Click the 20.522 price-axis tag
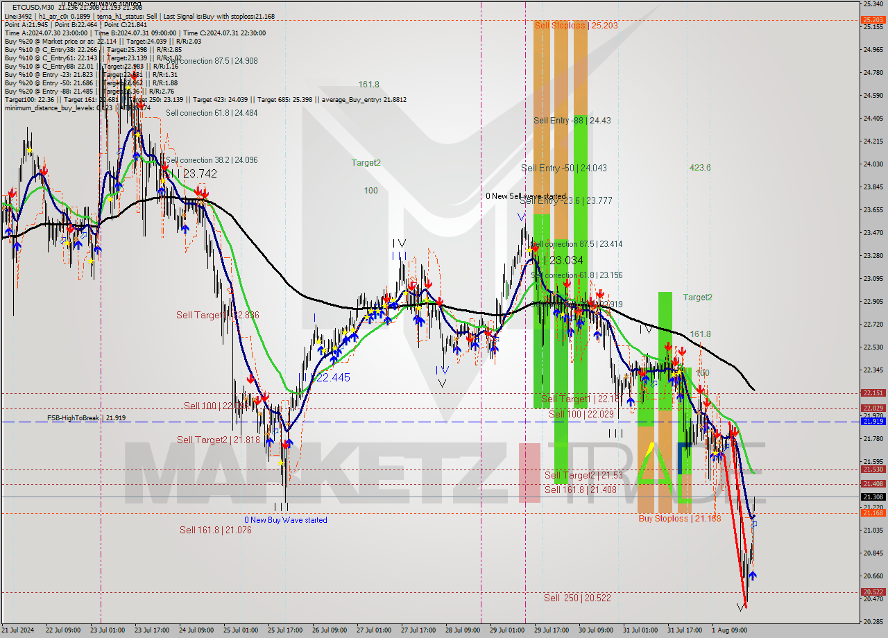888x638 pixels. click(x=873, y=592)
